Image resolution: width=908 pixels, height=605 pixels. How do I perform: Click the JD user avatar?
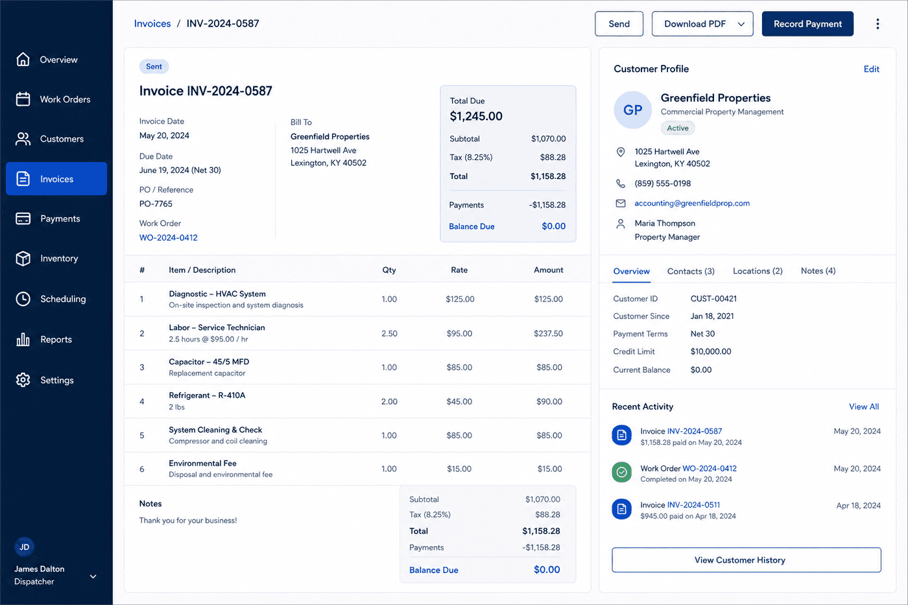pos(24,547)
